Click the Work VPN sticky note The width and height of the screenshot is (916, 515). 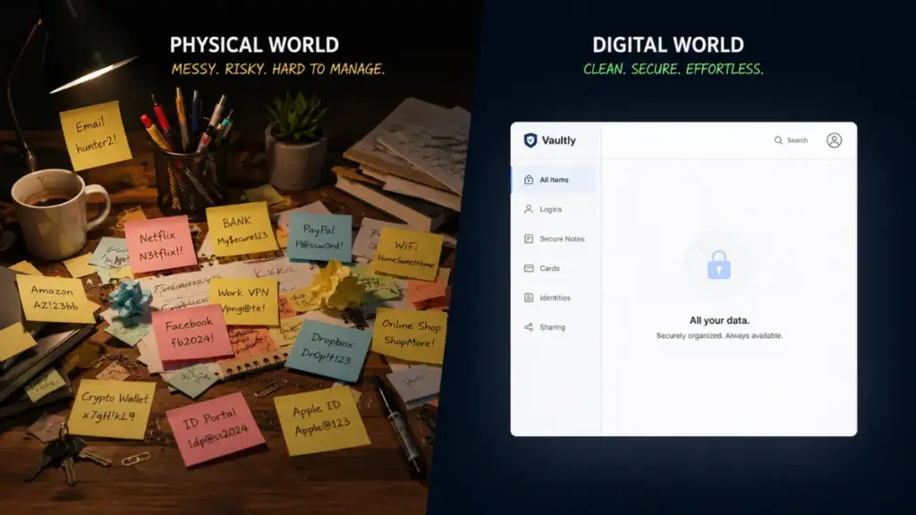pos(244,300)
